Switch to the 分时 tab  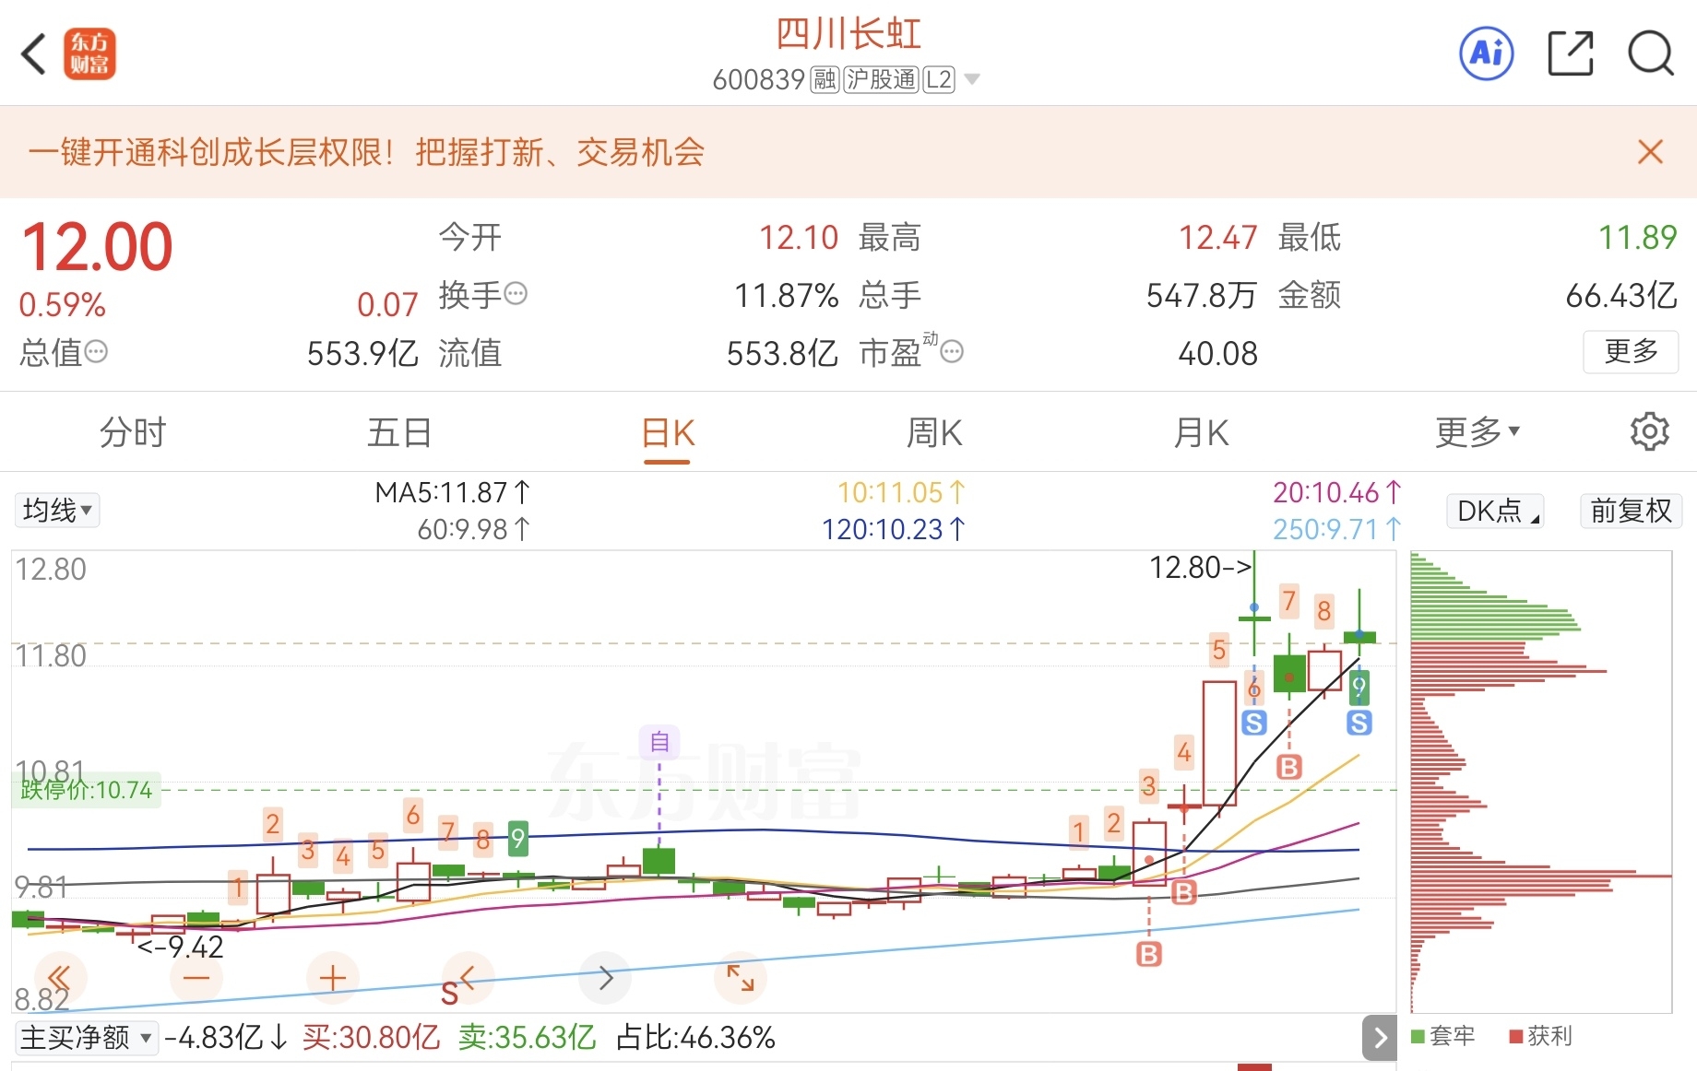(133, 432)
